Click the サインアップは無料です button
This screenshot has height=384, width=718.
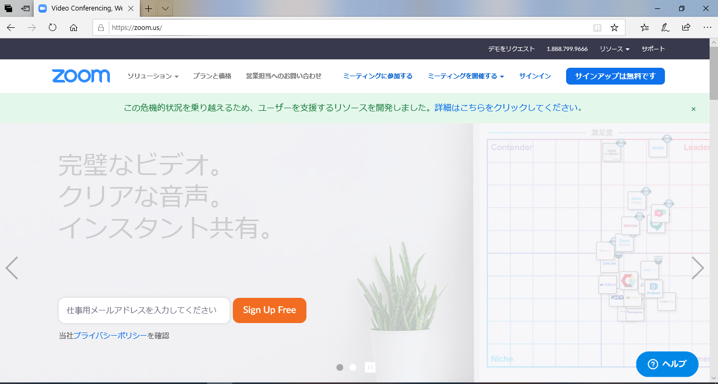click(616, 76)
